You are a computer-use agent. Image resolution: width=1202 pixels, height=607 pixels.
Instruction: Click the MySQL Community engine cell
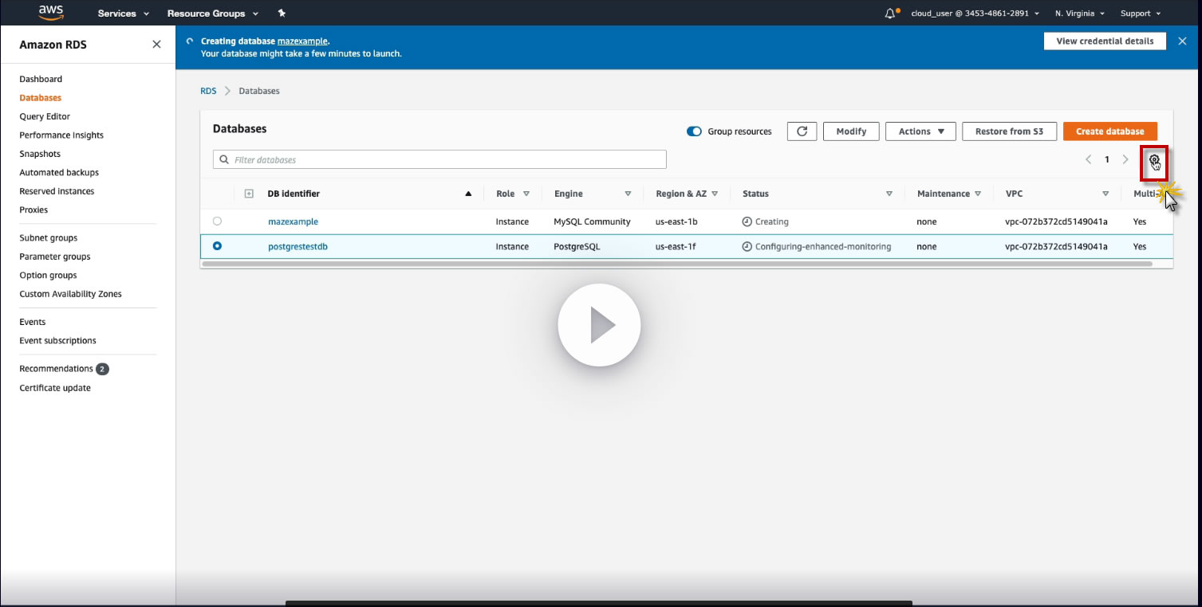(592, 221)
